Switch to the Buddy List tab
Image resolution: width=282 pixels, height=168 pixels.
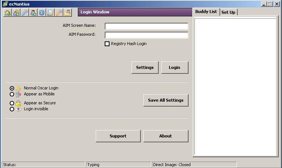(x=206, y=12)
